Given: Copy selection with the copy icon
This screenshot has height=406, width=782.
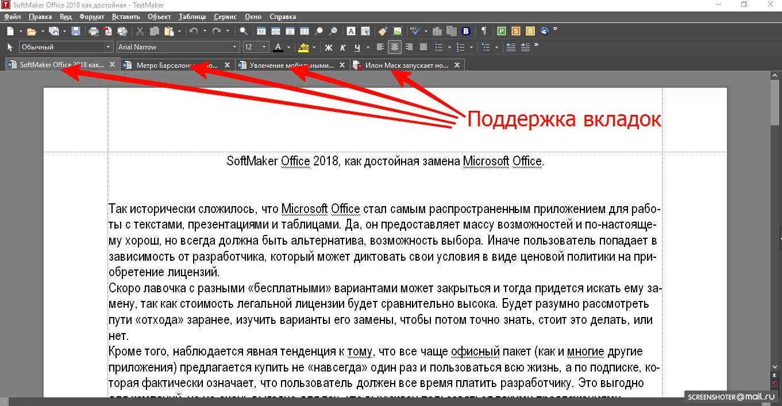Looking at the screenshot, I should coord(155,31).
